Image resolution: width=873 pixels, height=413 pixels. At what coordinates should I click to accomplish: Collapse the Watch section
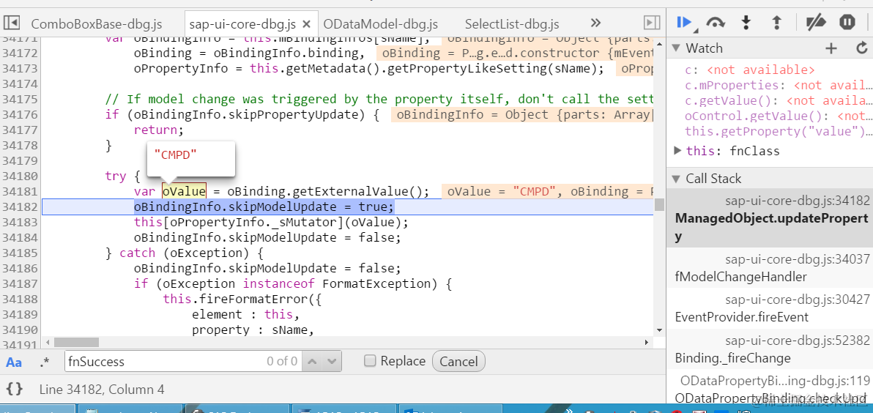pyautogui.click(x=676, y=48)
